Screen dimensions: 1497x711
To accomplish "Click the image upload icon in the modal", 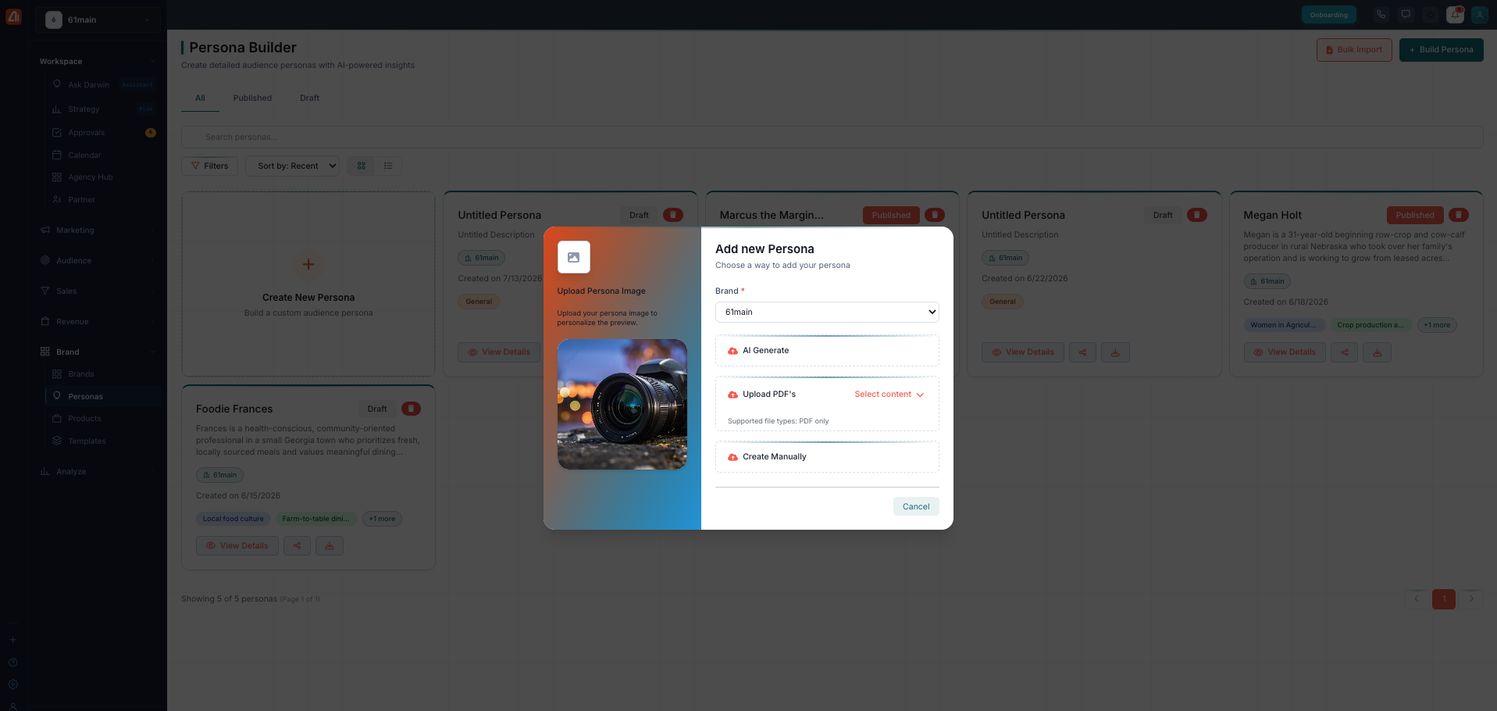I will coord(573,257).
